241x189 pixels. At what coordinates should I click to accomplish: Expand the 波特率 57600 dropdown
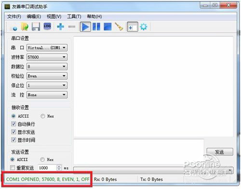pyautogui.click(x=47, y=57)
